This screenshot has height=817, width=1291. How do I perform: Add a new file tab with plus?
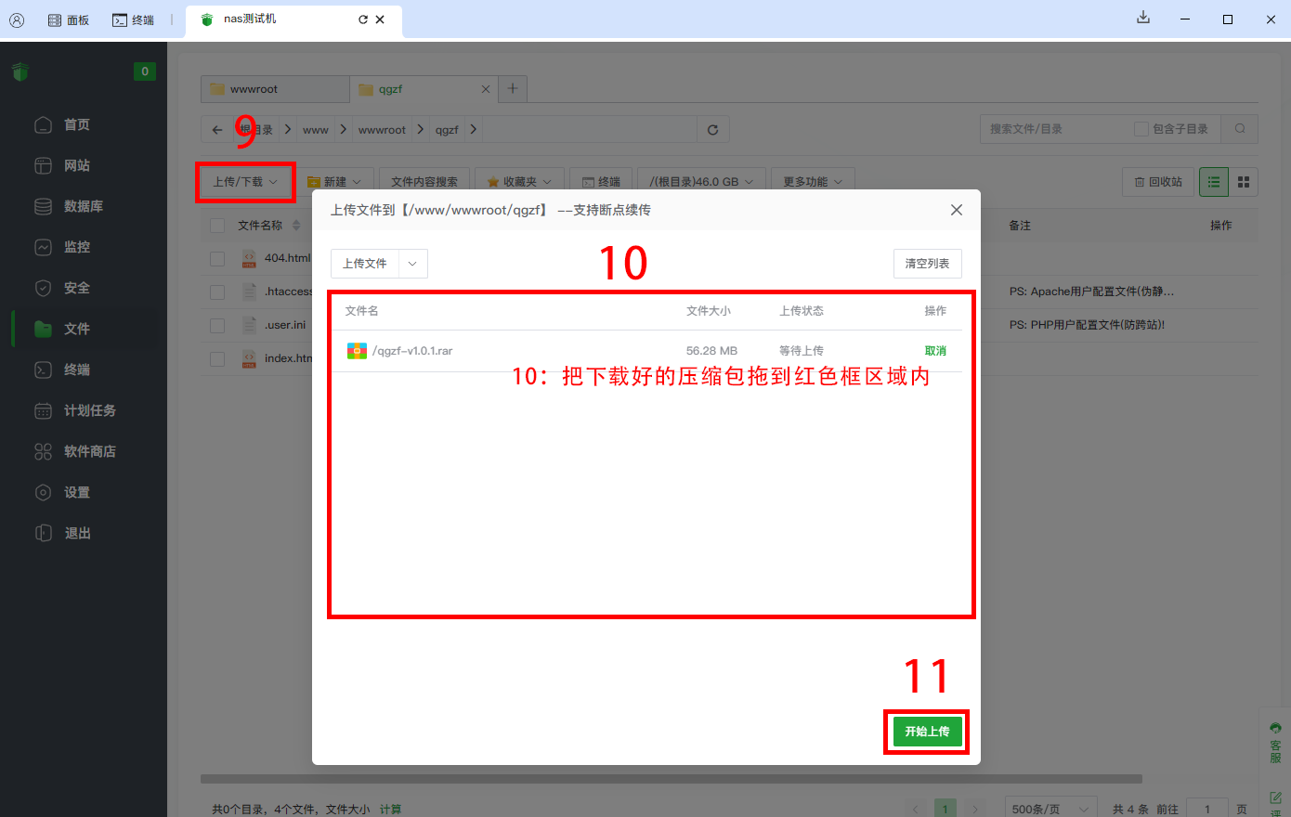(x=513, y=89)
